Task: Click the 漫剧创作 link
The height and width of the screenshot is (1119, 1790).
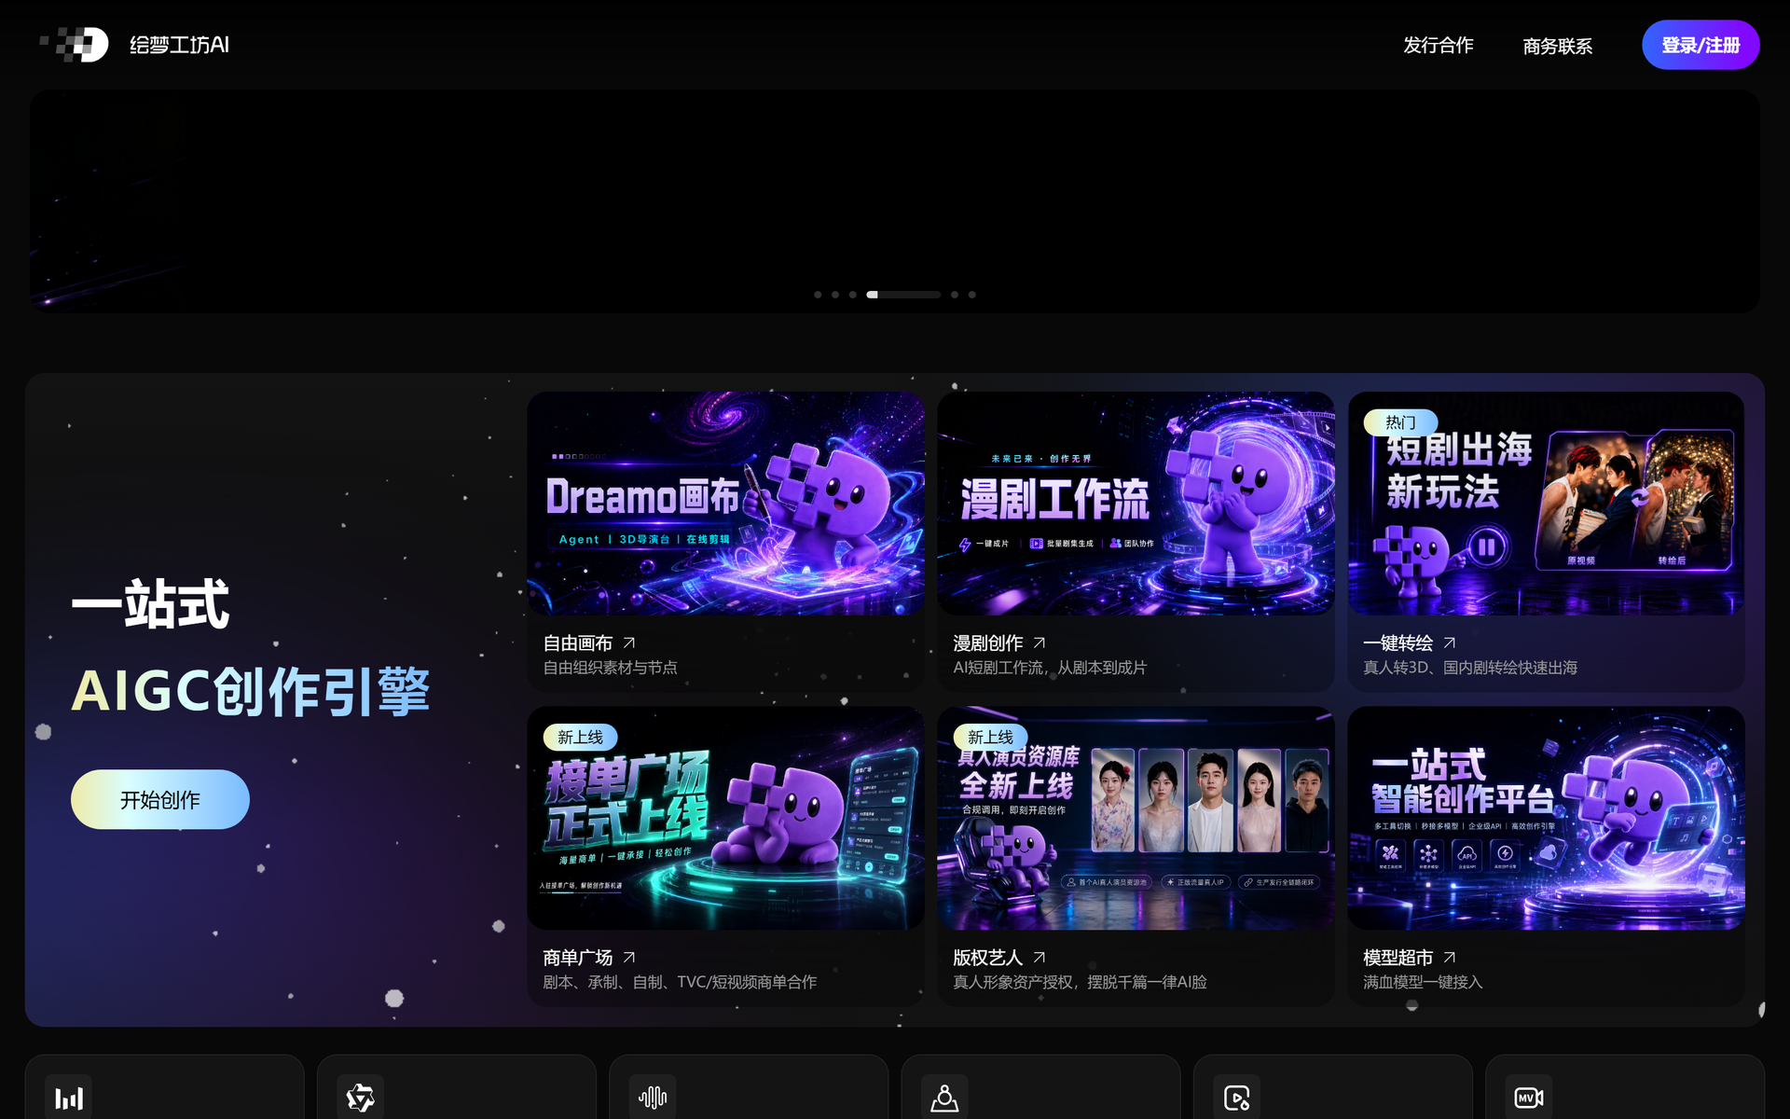Action: tap(988, 643)
